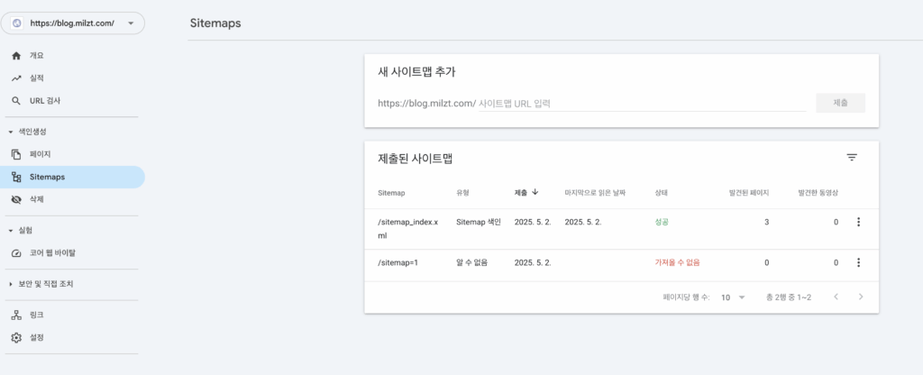This screenshot has height=375, width=923.
Task: Click the Sitemap column header
Action: tap(391, 193)
